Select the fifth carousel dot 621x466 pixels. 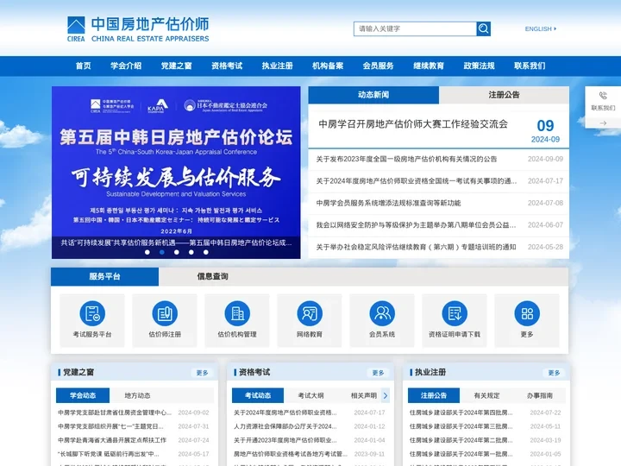click(x=206, y=252)
